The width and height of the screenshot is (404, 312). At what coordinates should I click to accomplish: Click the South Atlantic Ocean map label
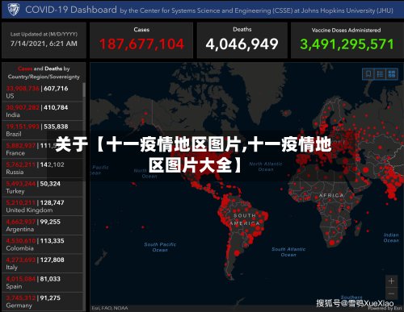point(288,252)
